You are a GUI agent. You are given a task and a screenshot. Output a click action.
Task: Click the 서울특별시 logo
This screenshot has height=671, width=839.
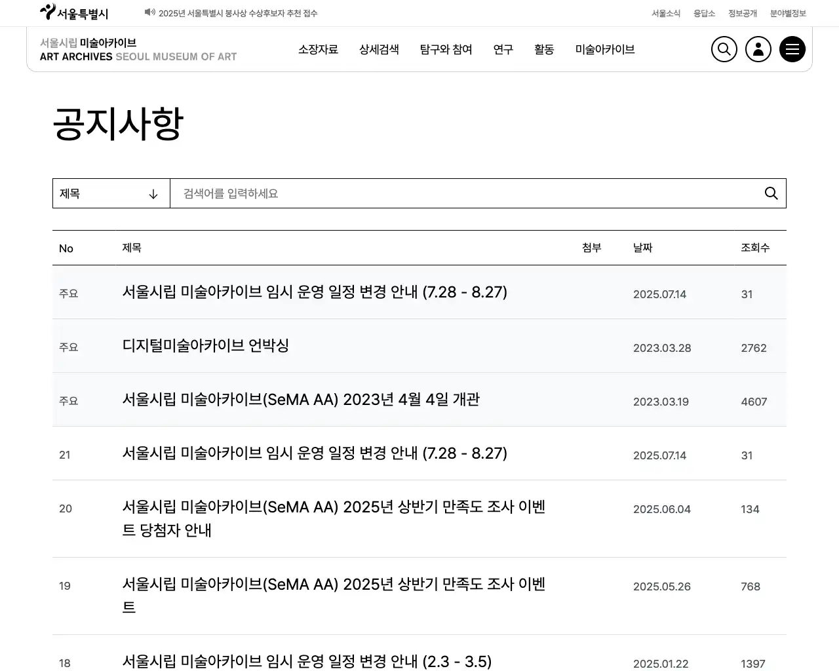[x=74, y=12]
